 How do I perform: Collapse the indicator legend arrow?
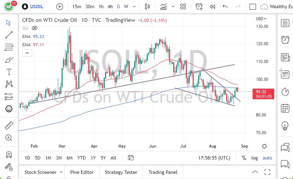coord(27,53)
